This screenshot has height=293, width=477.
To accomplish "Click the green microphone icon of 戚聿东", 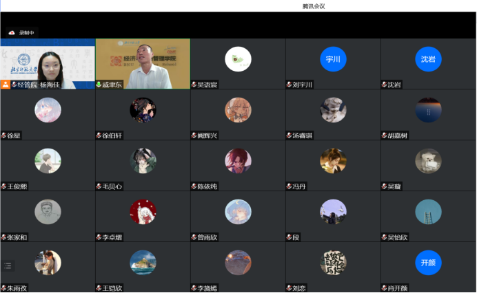I will pos(99,85).
